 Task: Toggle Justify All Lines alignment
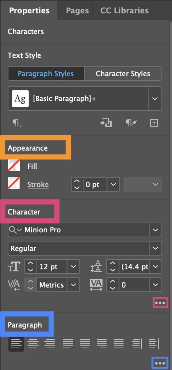click(119, 344)
